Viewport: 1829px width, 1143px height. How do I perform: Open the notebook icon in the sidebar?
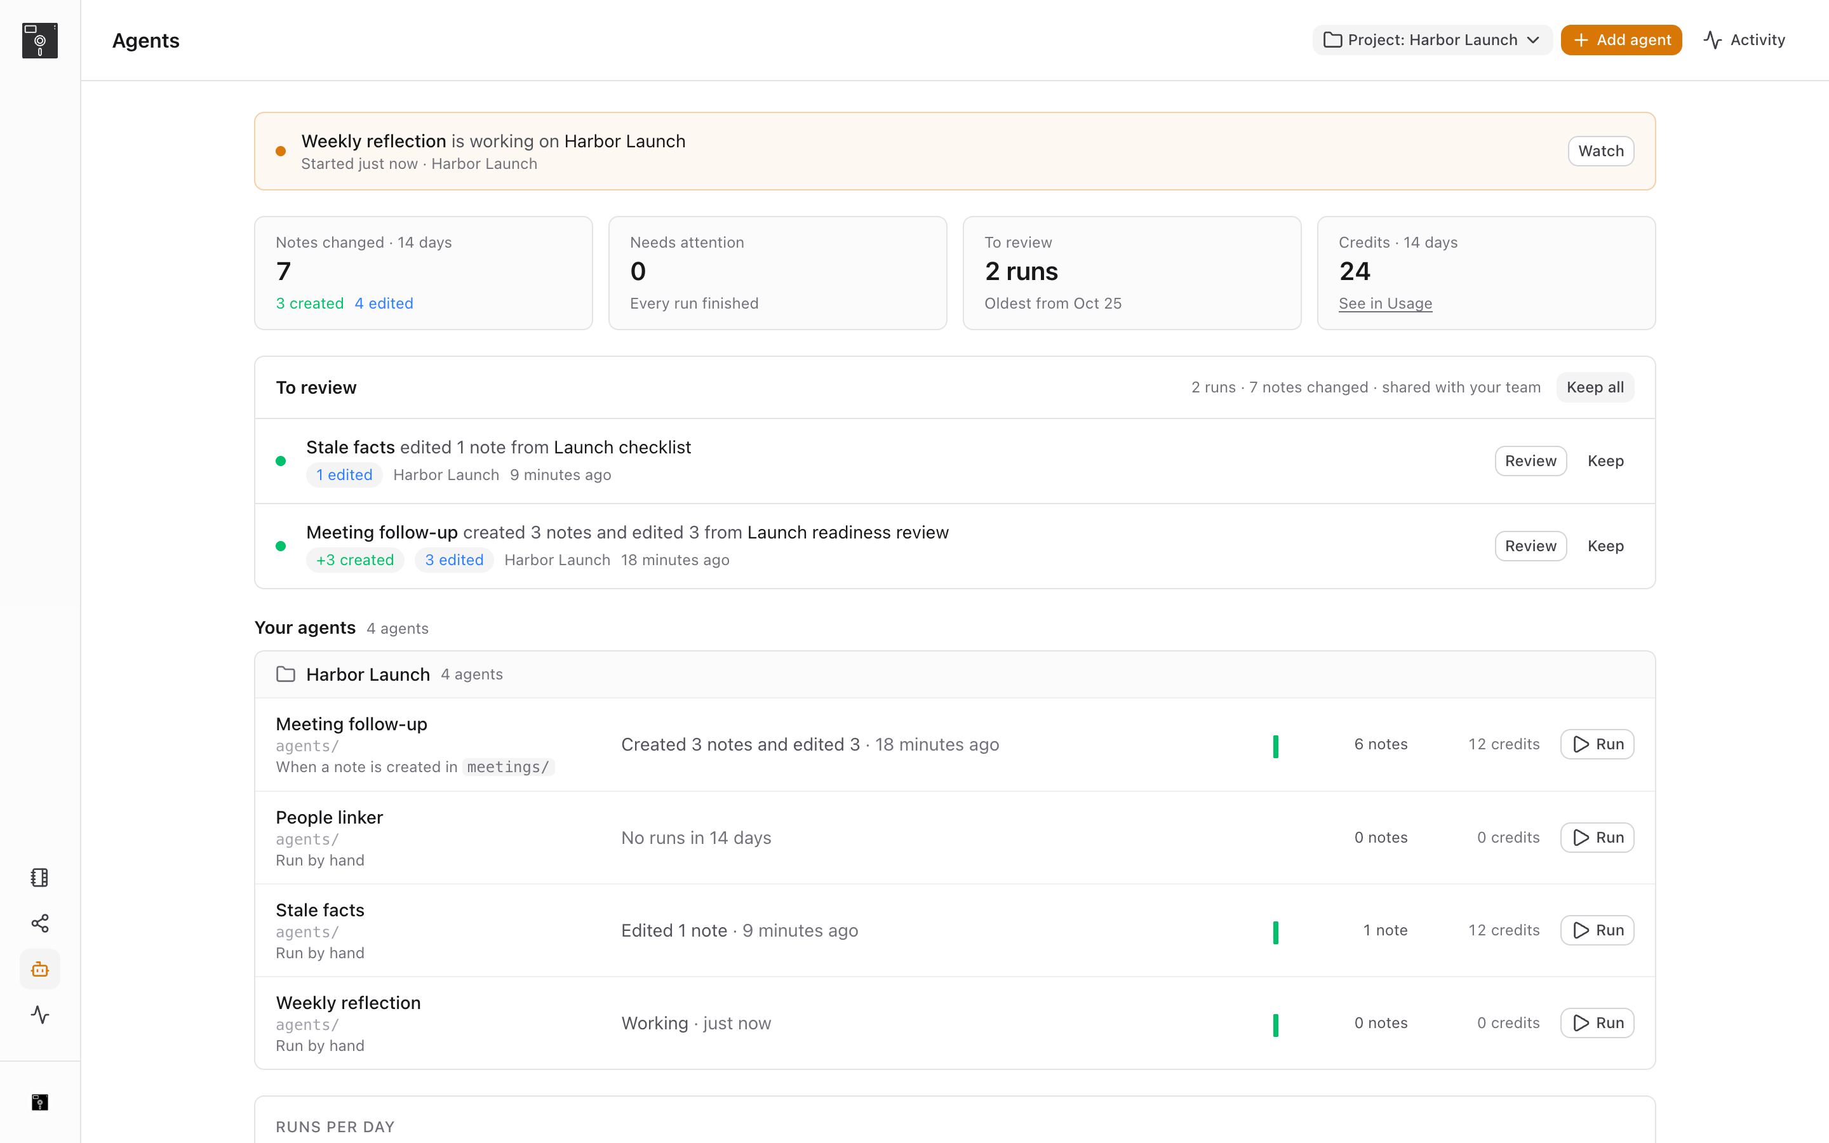point(39,877)
